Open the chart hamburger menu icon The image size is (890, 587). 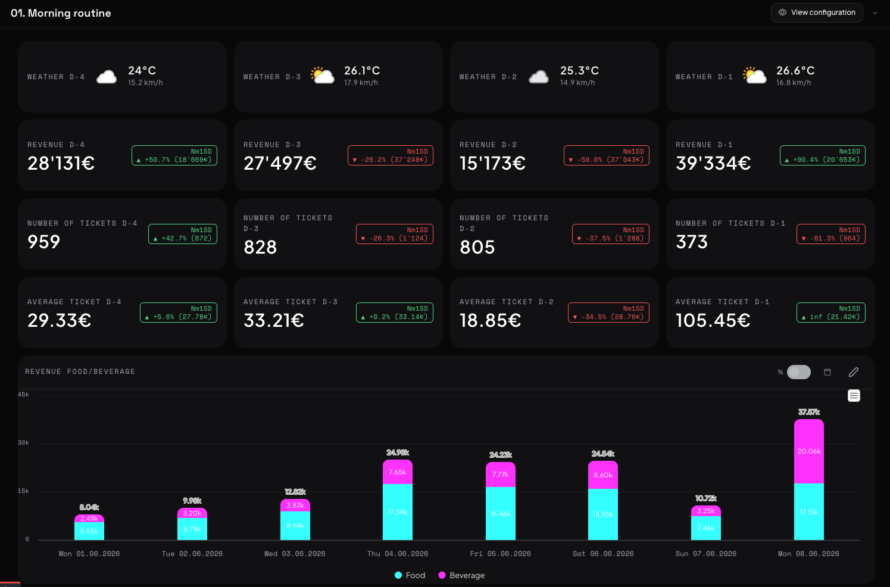coord(854,396)
